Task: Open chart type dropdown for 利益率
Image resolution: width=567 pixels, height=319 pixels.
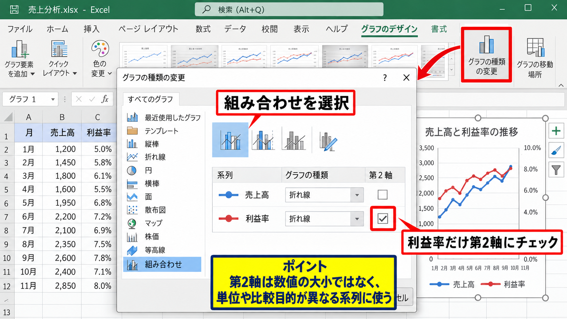Action: click(357, 219)
